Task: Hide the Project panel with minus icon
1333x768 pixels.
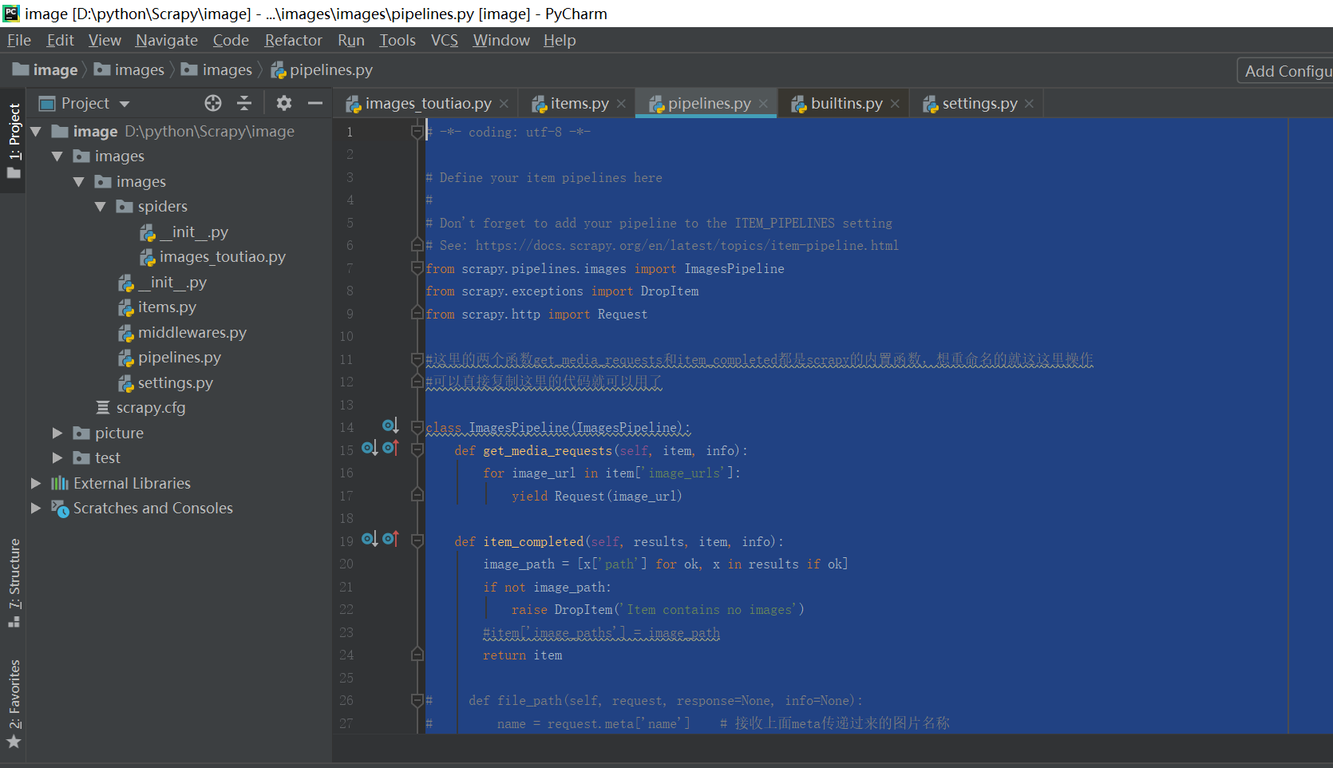Action: 315,103
